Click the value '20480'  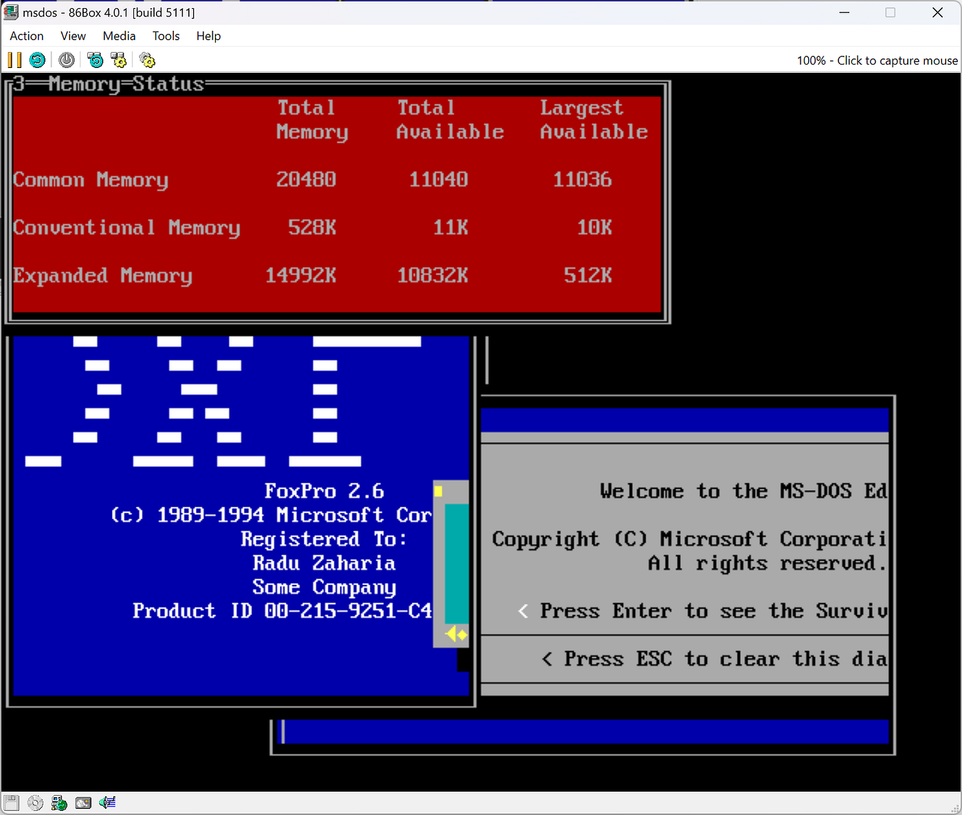pyautogui.click(x=306, y=180)
